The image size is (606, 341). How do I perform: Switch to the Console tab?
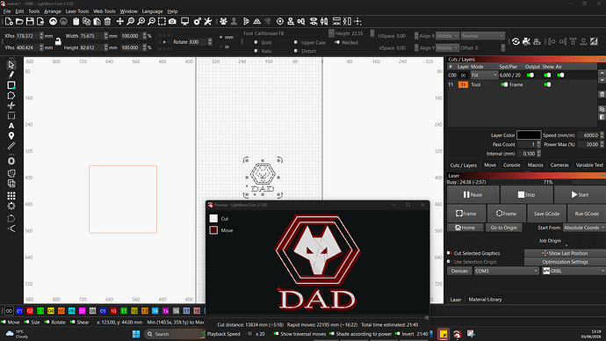point(512,165)
